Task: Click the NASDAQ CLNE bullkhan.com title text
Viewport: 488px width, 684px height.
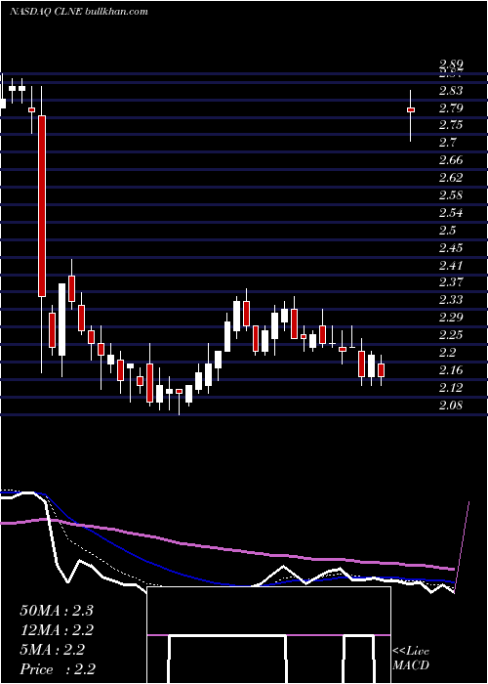Action: [x=79, y=12]
